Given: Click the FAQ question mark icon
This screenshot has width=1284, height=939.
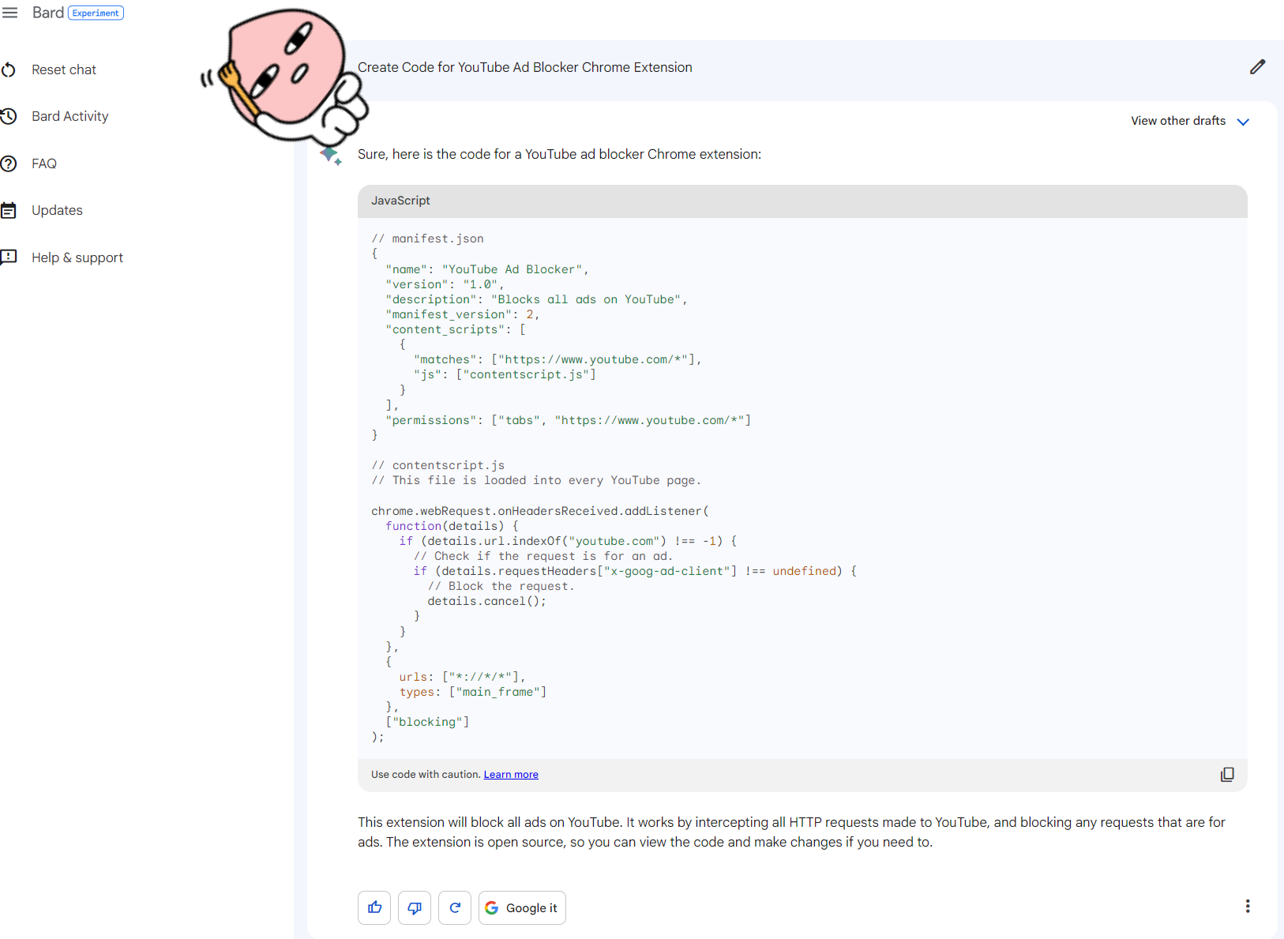Looking at the screenshot, I should [x=9, y=163].
